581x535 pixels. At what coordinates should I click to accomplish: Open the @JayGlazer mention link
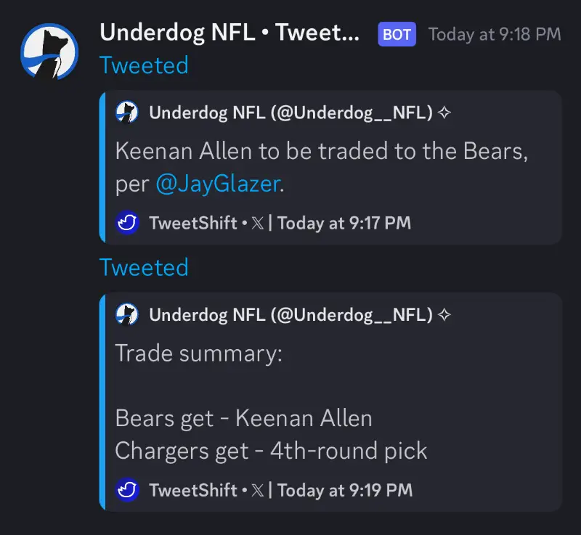tap(217, 184)
